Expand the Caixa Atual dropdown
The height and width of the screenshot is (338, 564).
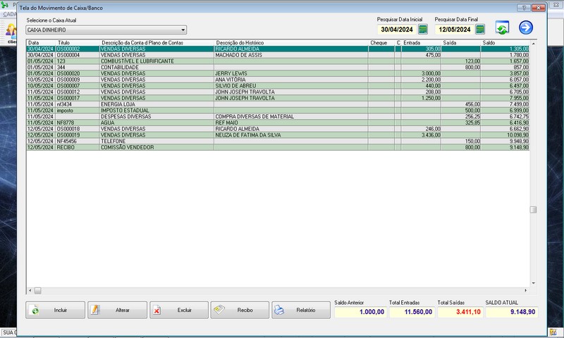coord(183,30)
